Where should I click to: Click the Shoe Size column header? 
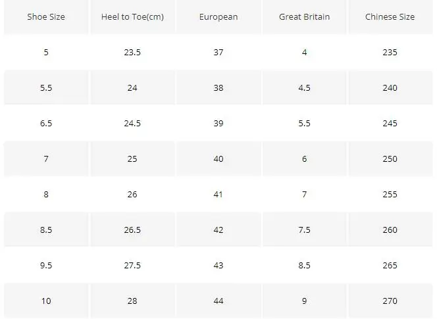(46, 16)
